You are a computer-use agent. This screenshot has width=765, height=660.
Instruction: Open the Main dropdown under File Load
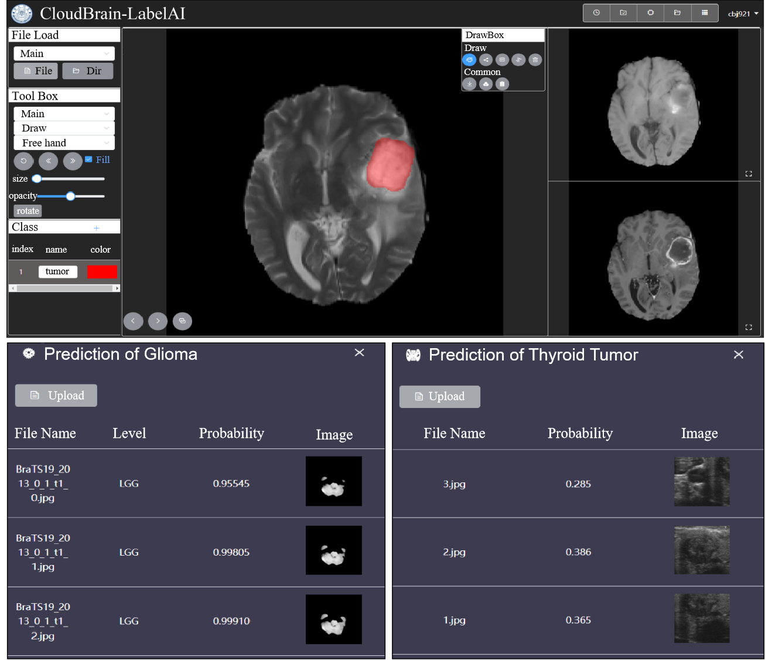click(x=64, y=53)
